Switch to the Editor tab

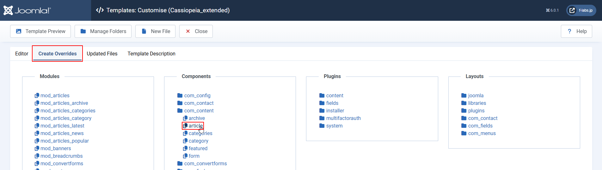pos(21,54)
